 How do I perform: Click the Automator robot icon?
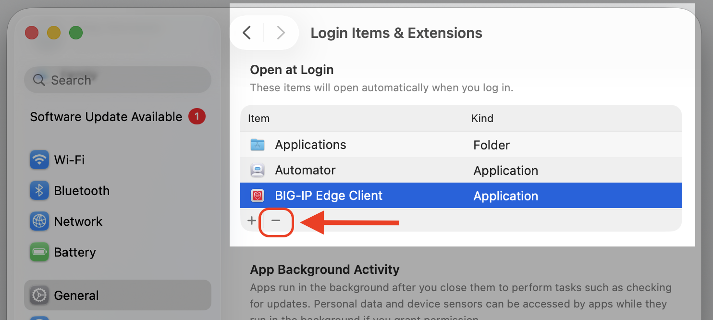[x=258, y=170]
